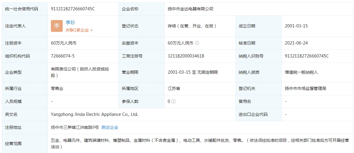Screen dimensions: 354x153
Task: Click organization code 72666074-5
Action: point(63,56)
